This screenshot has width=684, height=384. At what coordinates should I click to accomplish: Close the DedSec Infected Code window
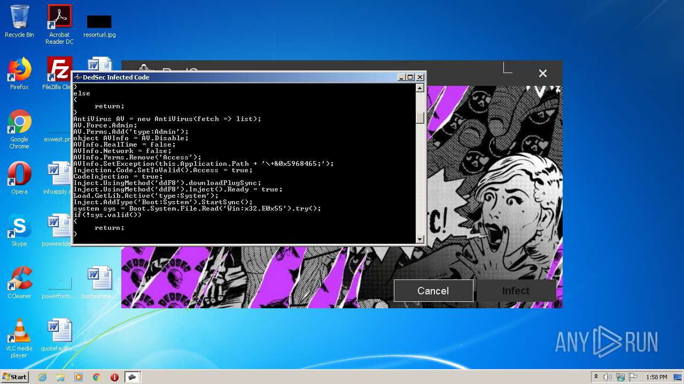[x=420, y=77]
